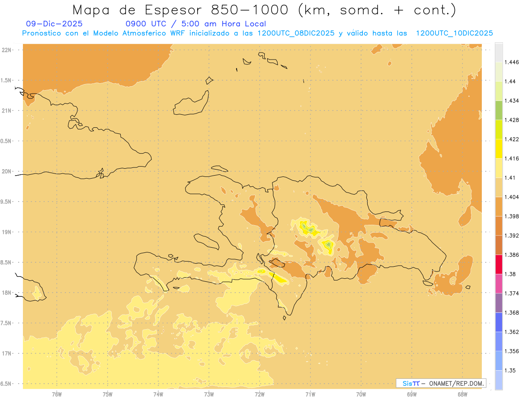The height and width of the screenshot is (400, 519).
Task: Click the legend value "1.374"
Action: 511,293
